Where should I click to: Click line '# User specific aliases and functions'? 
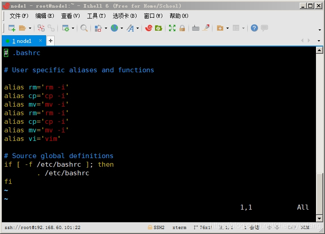coord(79,70)
